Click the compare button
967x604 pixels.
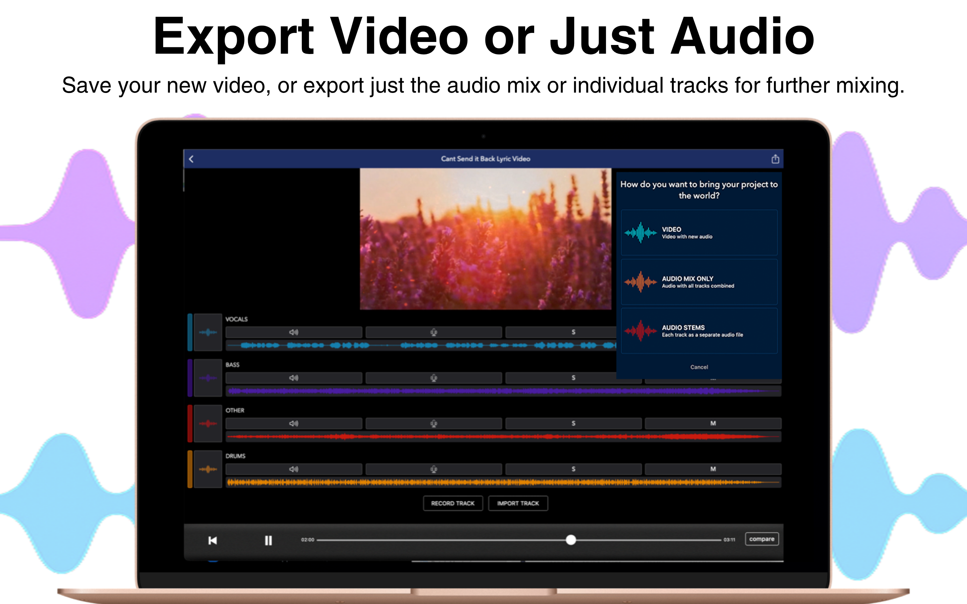coord(762,539)
